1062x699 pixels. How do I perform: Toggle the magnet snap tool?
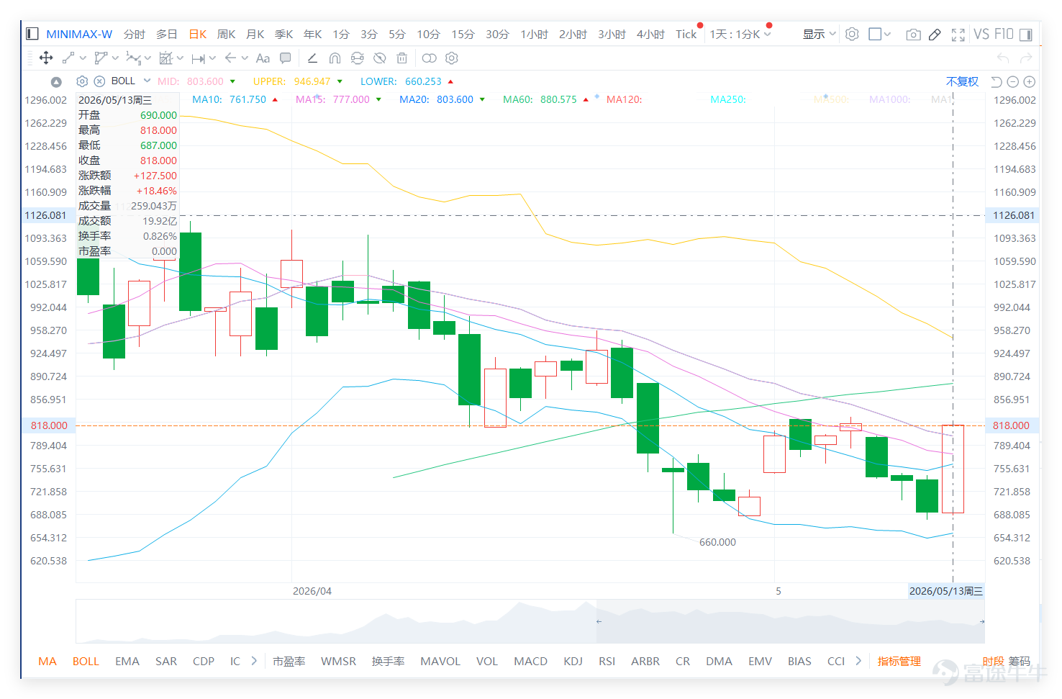point(335,58)
